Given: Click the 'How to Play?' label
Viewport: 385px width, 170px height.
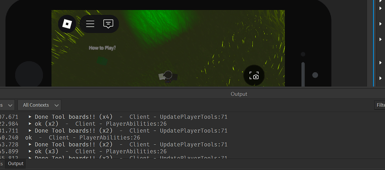Looking at the screenshot, I should coord(102,48).
